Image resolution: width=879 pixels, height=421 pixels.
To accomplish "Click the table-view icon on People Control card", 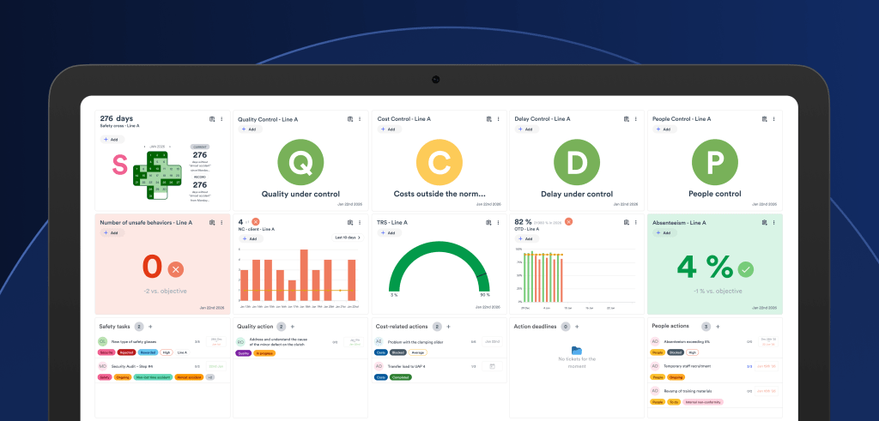I will pos(764,119).
